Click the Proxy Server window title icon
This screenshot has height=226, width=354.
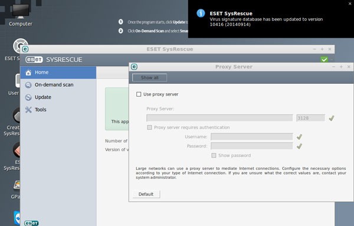[x=134, y=67]
